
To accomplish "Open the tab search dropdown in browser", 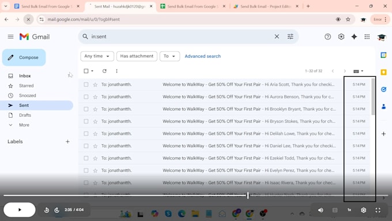I will [x=6, y=6].
